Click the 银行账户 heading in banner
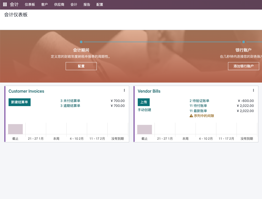262x199 pixels. coord(244,50)
